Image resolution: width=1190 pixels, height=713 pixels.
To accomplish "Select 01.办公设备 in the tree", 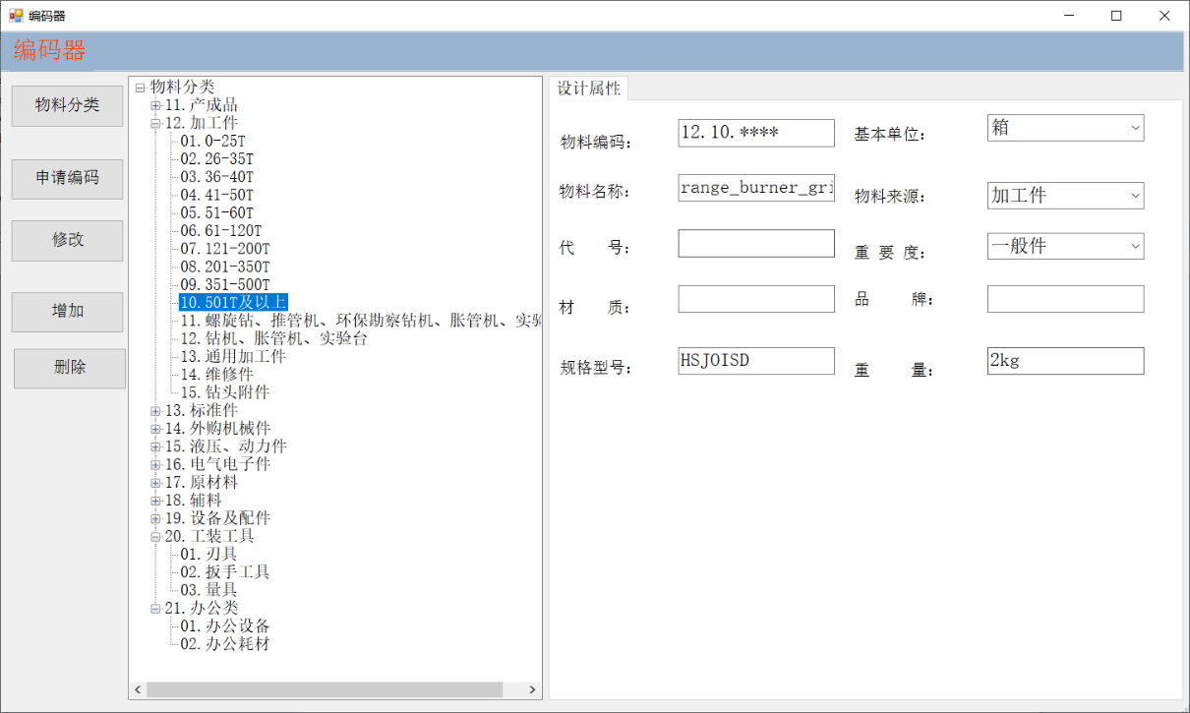I will pyautogui.click(x=224, y=626).
